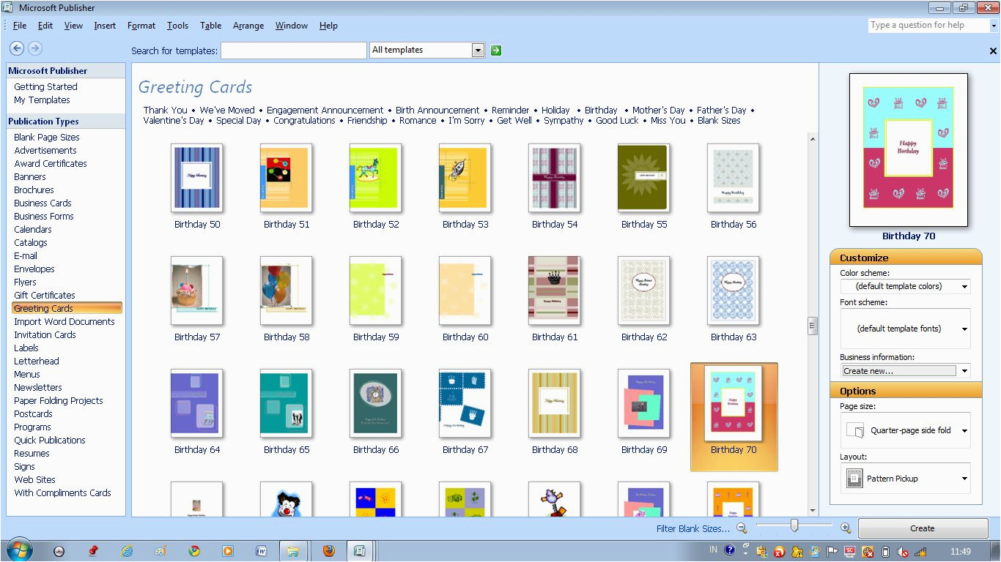Jump to the Congratulations category link
The width and height of the screenshot is (1001, 562).
pos(304,121)
